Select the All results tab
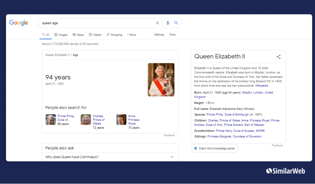The height and width of the screenshot is (184, 315). 46,35
